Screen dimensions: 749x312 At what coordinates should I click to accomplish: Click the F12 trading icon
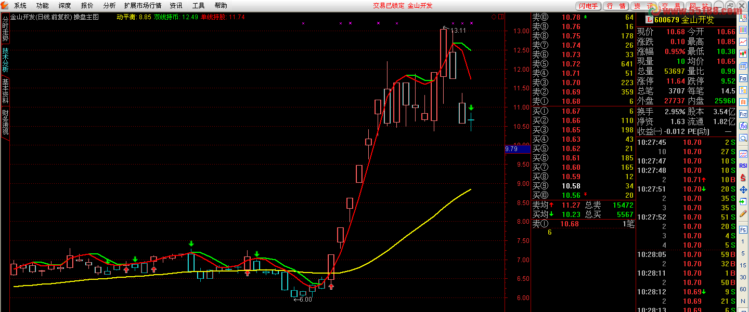pos(743,114)
